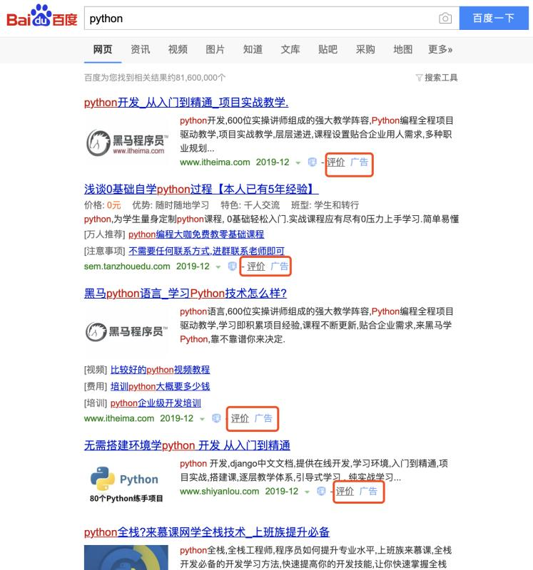This screenshot has height=570, width=533.
Task: Expand dropdown arrow after www.shiyanlou.com
Action: 307,492
